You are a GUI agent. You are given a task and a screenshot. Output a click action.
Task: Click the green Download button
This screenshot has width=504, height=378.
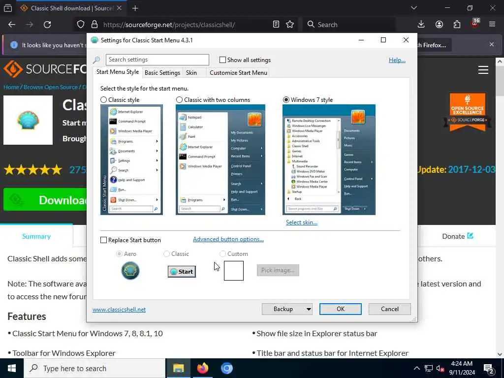[x=45, y=200]
